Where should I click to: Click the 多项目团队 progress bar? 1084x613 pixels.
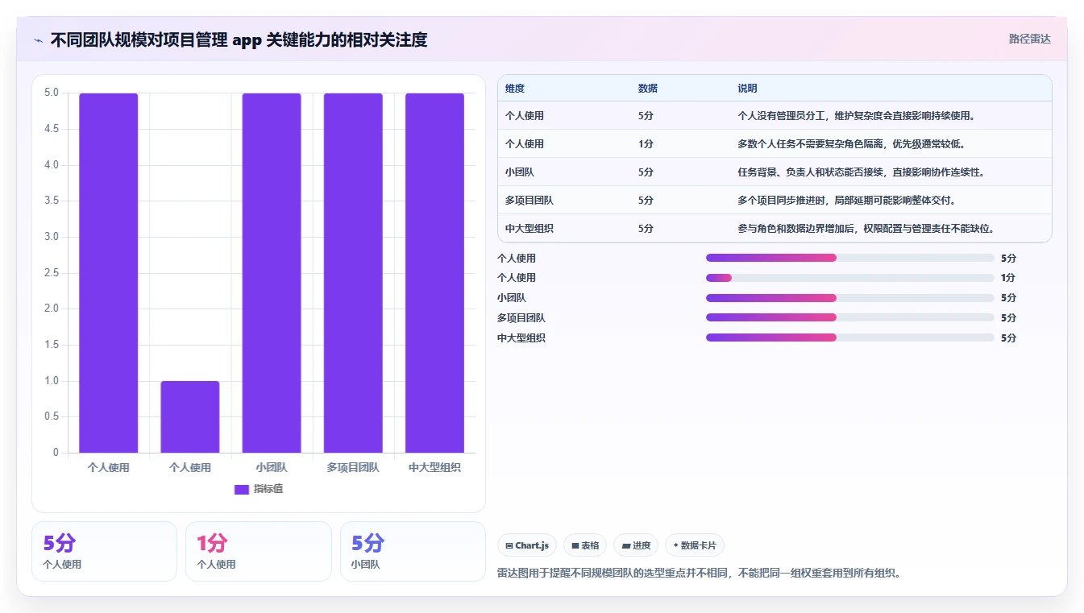(x=850, y=318)
